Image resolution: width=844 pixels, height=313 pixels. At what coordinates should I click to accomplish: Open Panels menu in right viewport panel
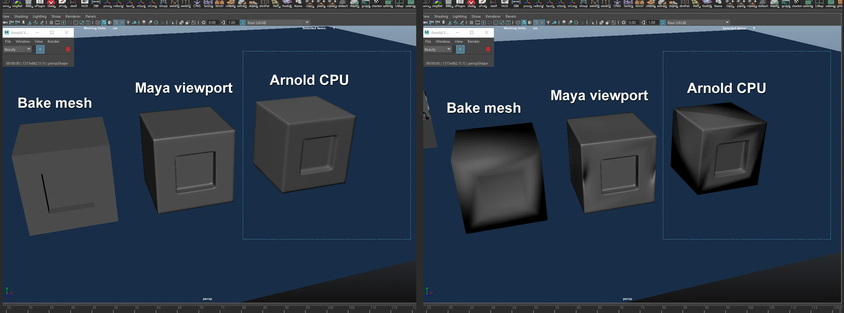click(511, 16)
